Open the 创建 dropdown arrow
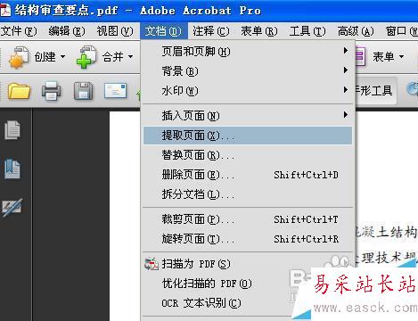This screenshot has height=321, width=418. click(63, 56)
